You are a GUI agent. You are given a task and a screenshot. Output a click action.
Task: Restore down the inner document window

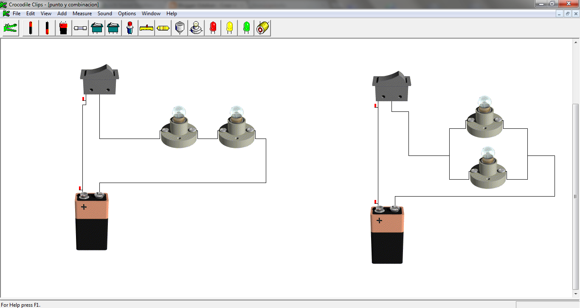coord(568,14)
